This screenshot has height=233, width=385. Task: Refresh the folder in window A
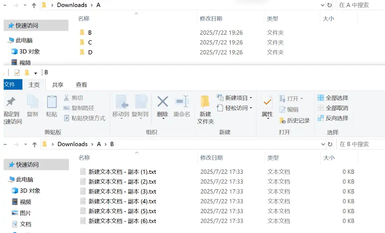coord(329,5)
